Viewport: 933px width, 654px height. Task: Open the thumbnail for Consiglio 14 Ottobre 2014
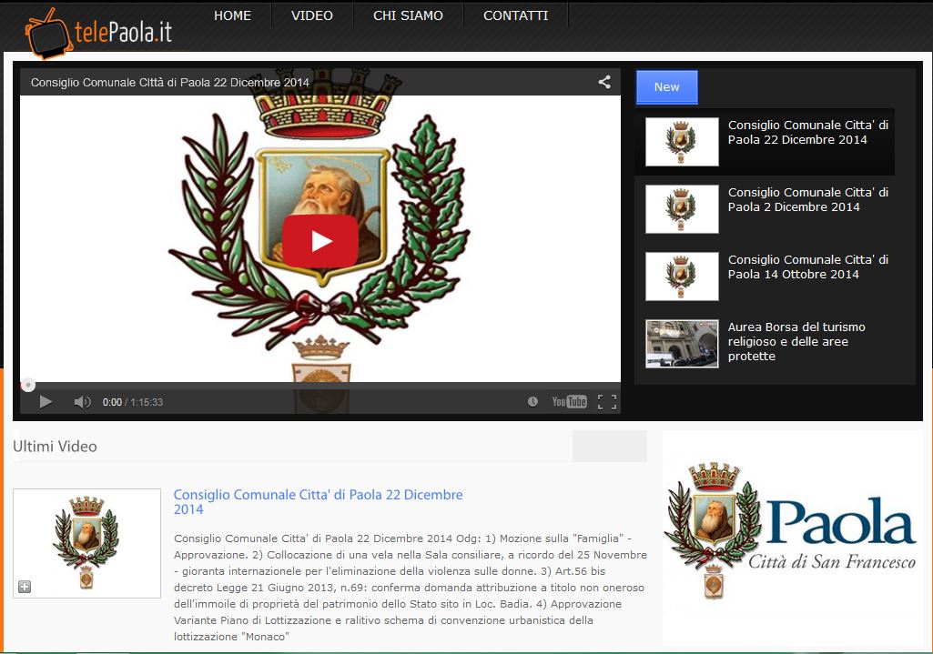682,276
